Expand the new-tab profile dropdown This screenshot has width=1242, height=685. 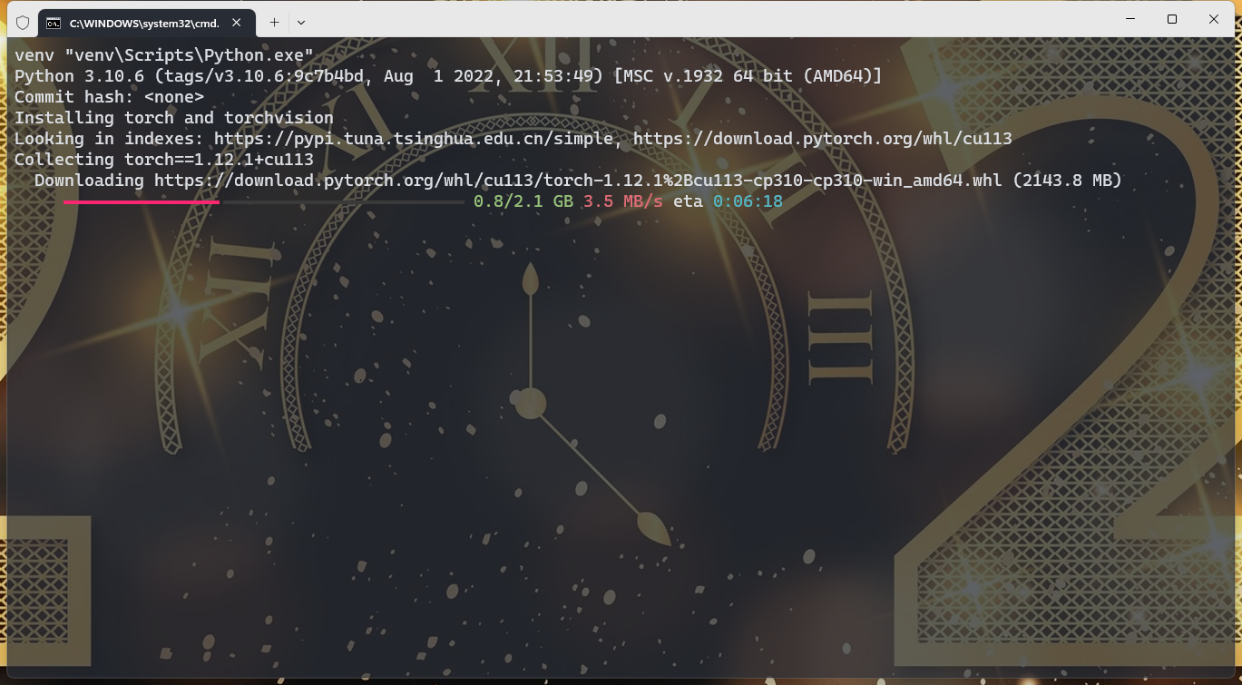(x=301, y=23)
